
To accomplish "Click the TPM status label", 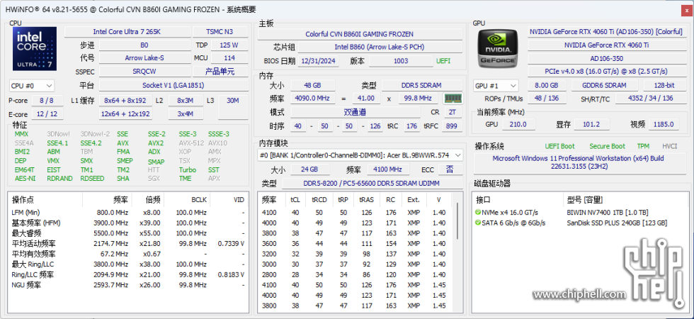I will [x=643, y=146].
